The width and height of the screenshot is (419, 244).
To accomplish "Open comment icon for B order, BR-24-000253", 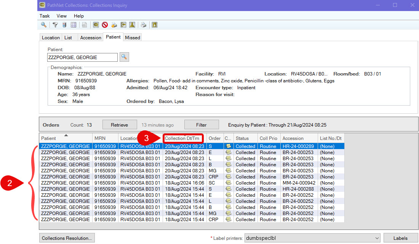I will (x=228, y=165).
